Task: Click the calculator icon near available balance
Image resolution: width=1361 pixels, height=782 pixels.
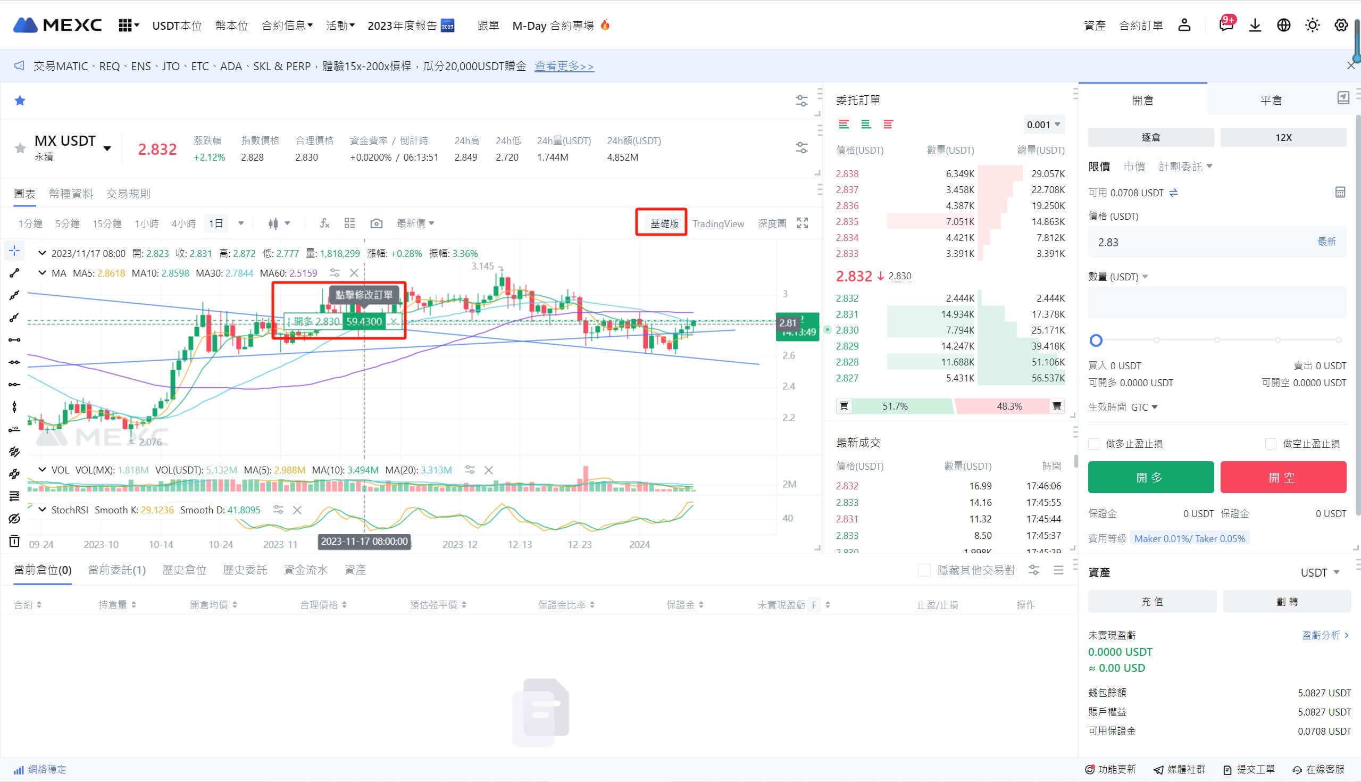Action: pyautogui.click(x=1340, y=192)
